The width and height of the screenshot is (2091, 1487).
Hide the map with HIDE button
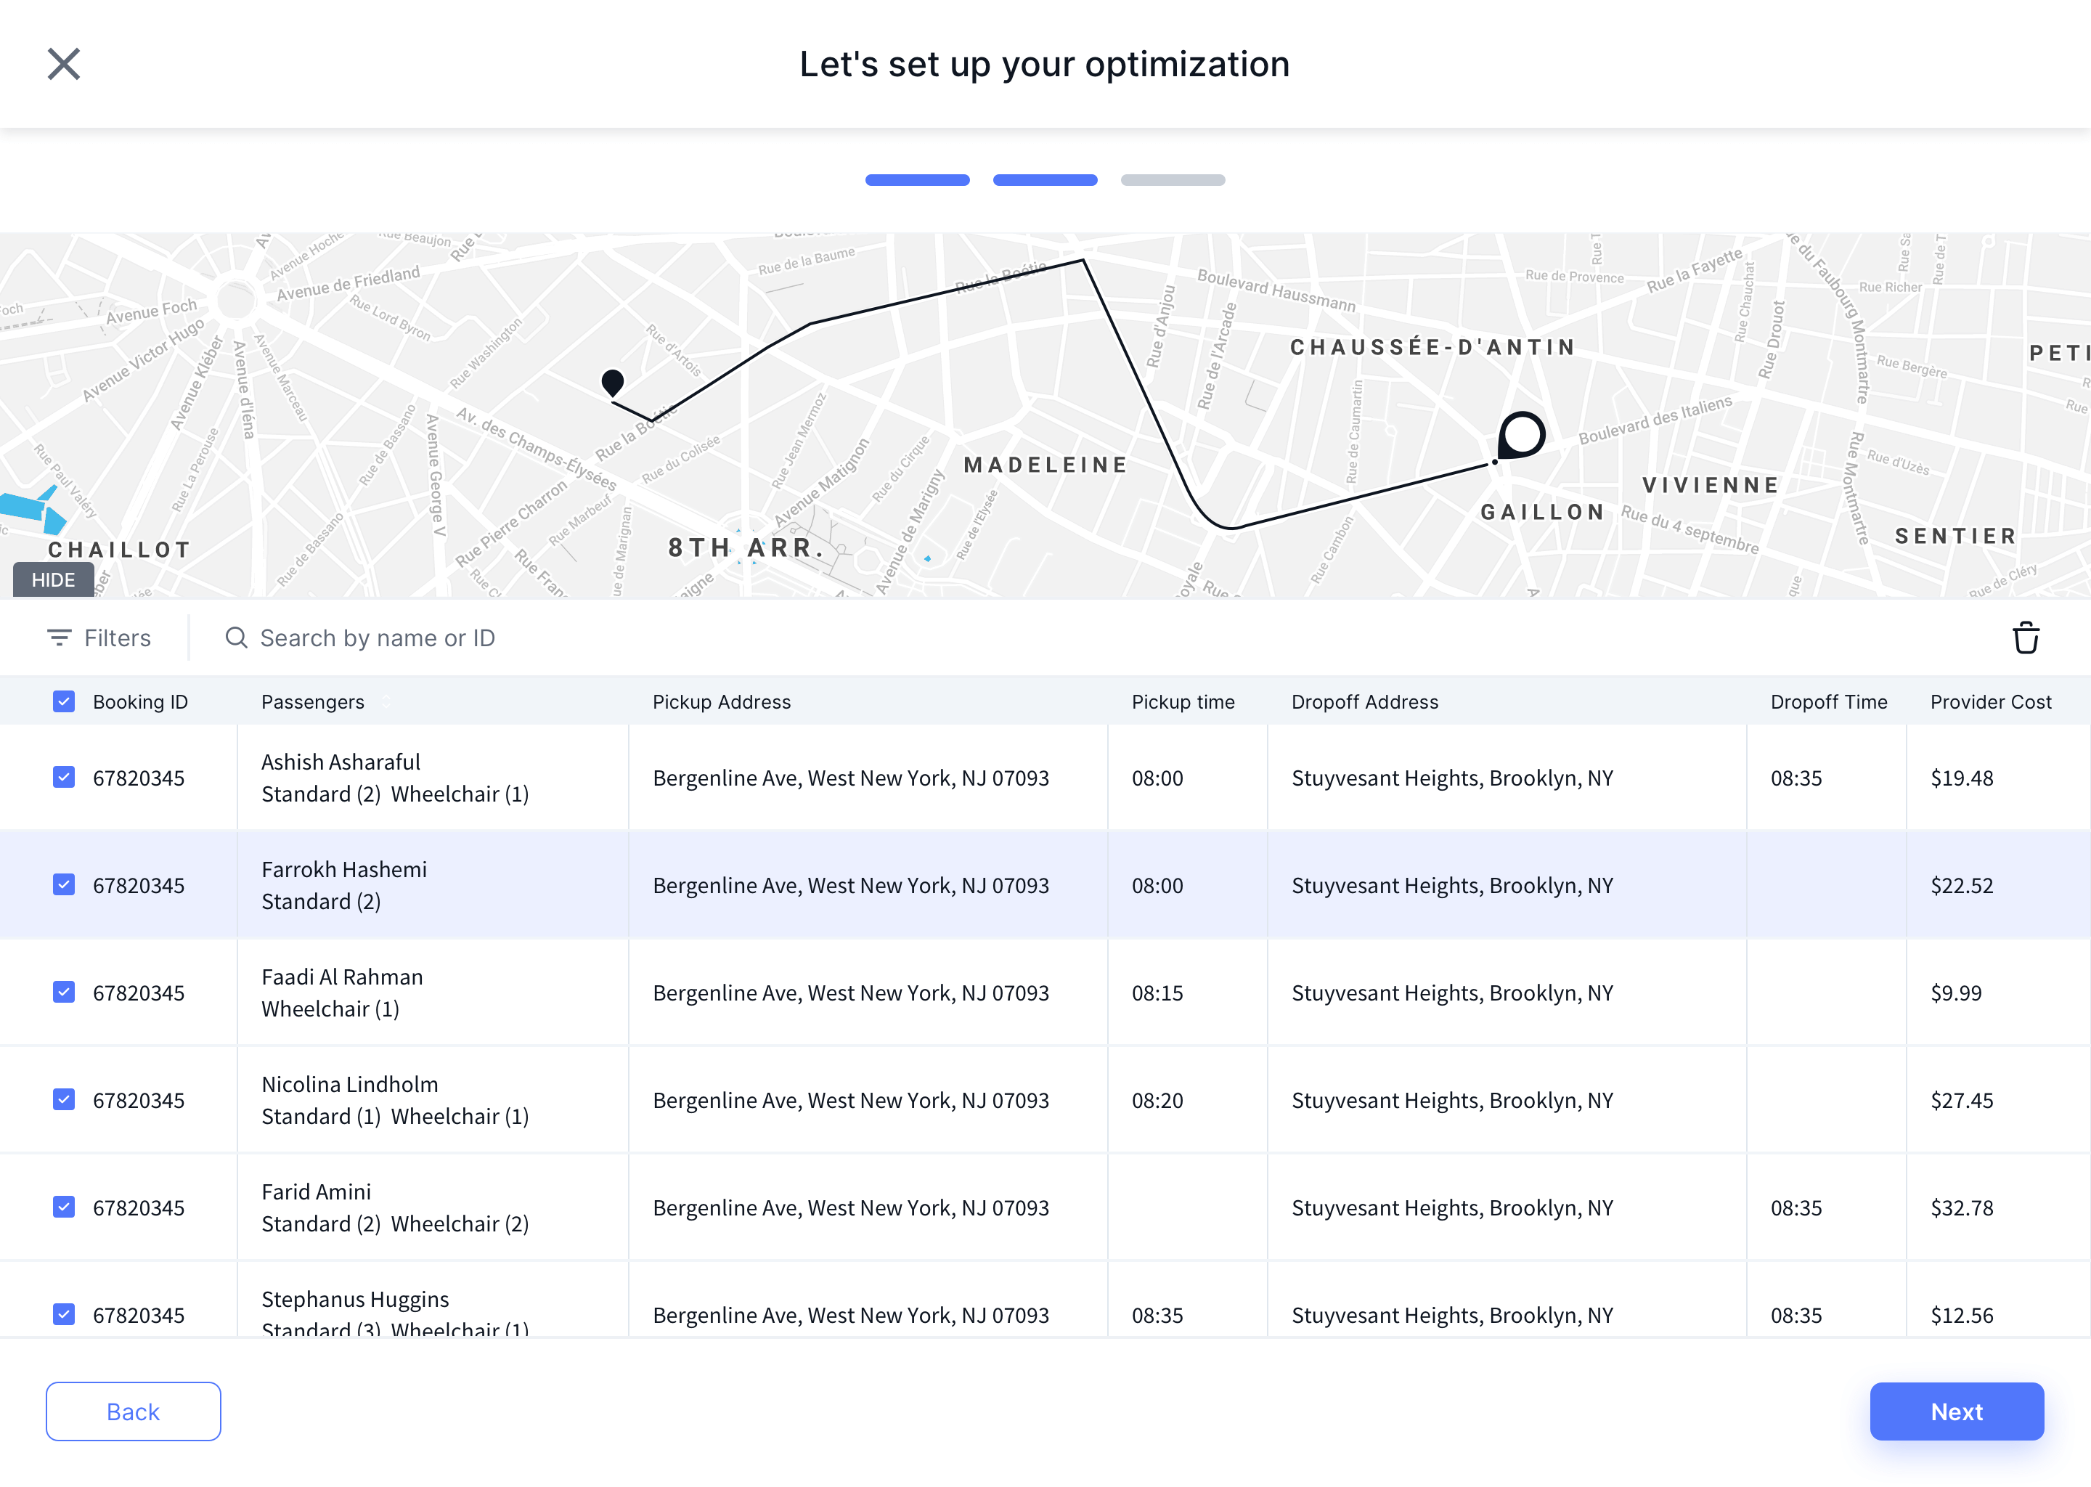click(x=53, y=579)
